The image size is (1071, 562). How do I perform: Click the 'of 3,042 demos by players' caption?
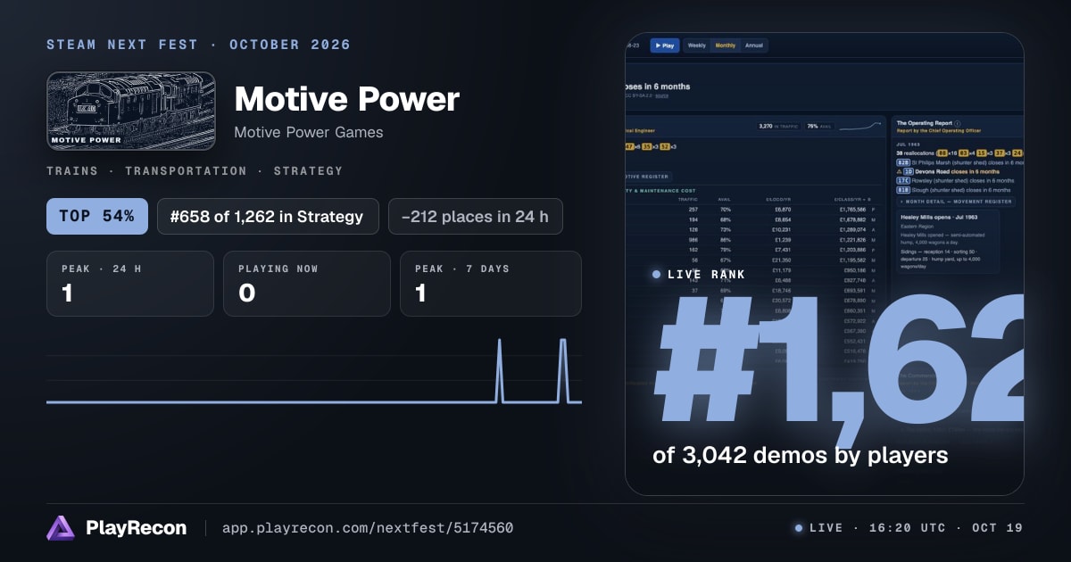[x=800, y=456]
